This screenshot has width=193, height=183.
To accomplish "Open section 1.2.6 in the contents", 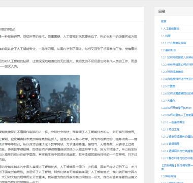I will click(x=177, y=94).
